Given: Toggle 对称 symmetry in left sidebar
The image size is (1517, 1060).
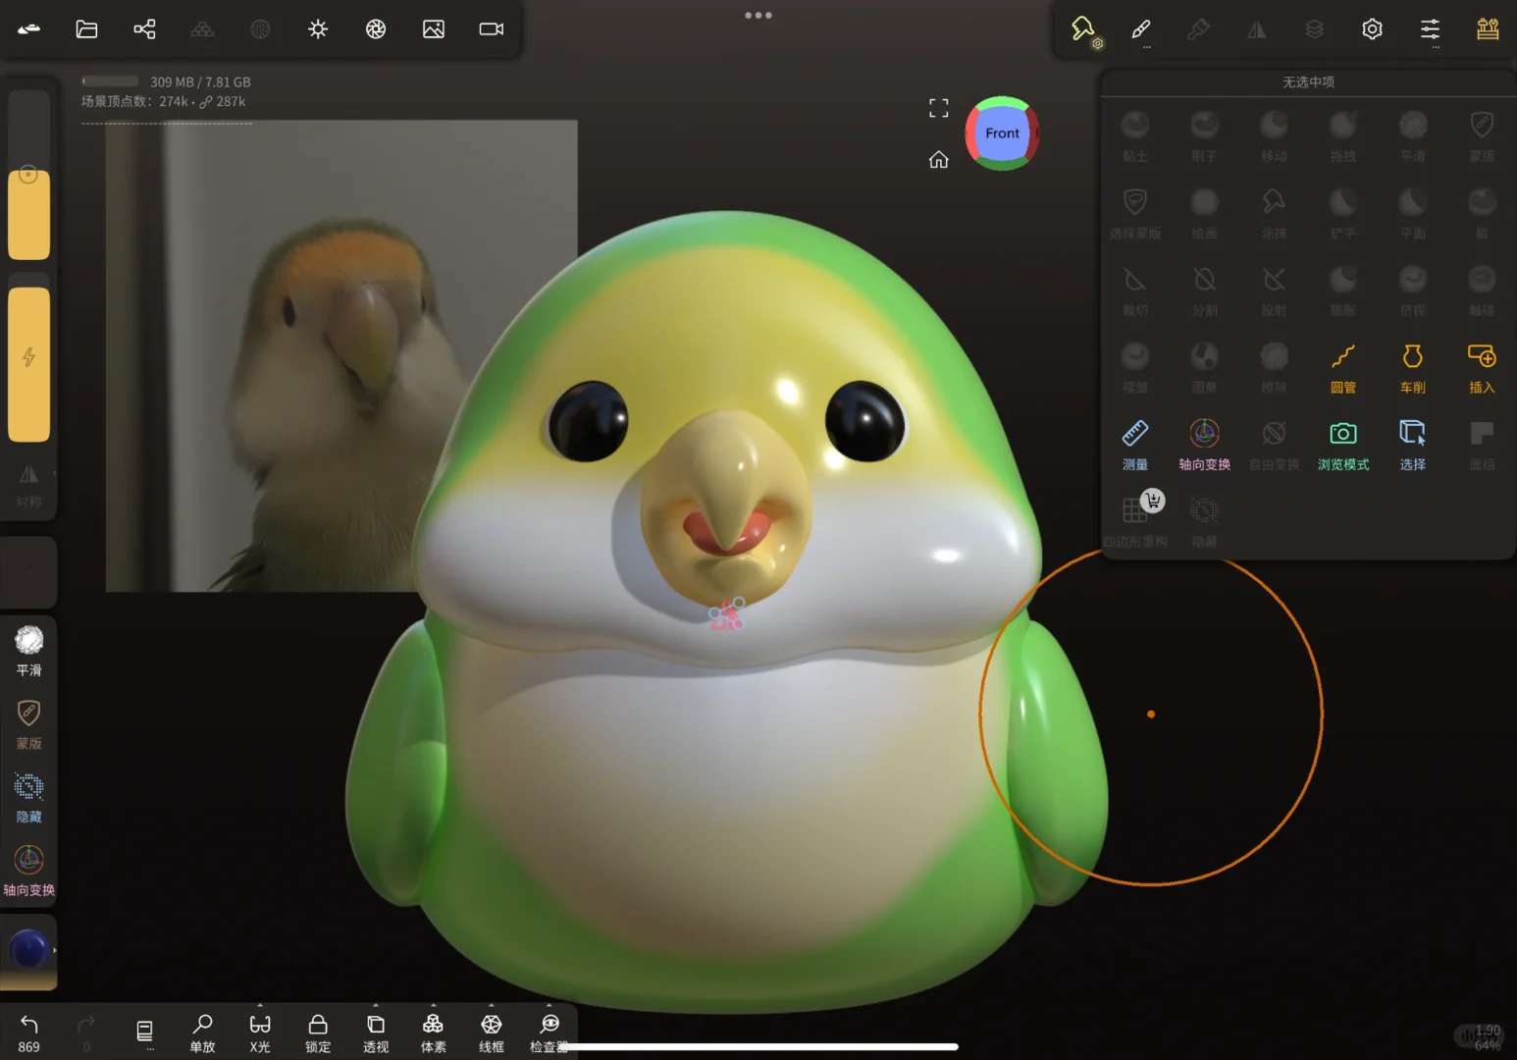Looking at the screenshot, I should 29,486.
